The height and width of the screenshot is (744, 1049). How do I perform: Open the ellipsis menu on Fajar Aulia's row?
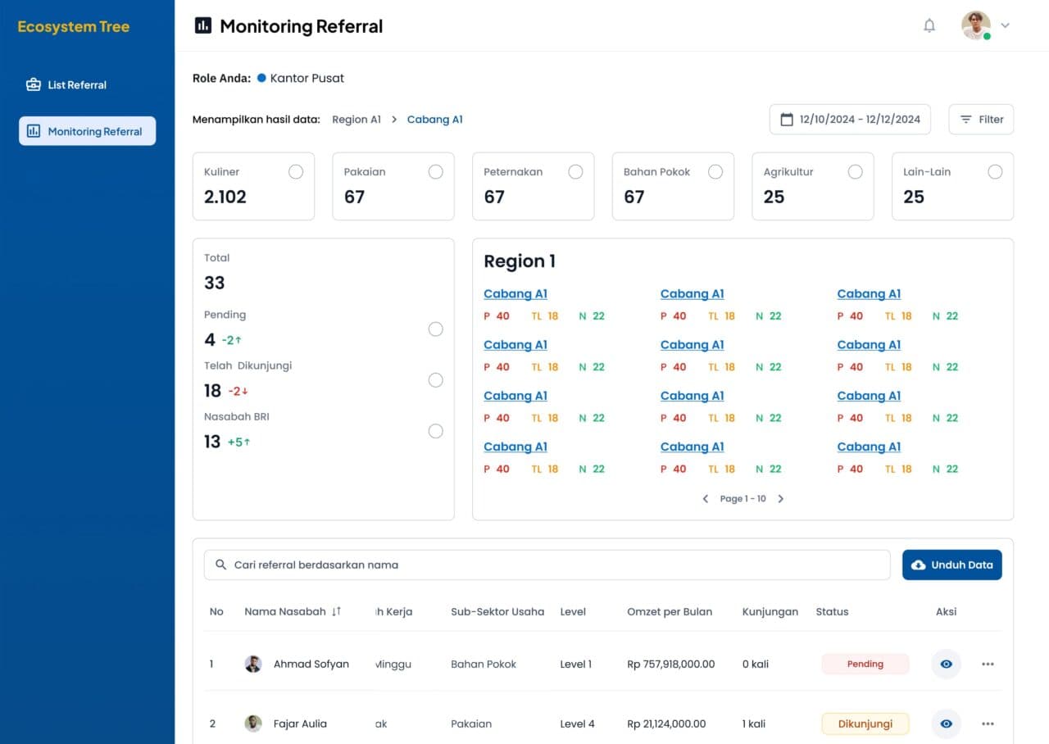coord(988,724)
